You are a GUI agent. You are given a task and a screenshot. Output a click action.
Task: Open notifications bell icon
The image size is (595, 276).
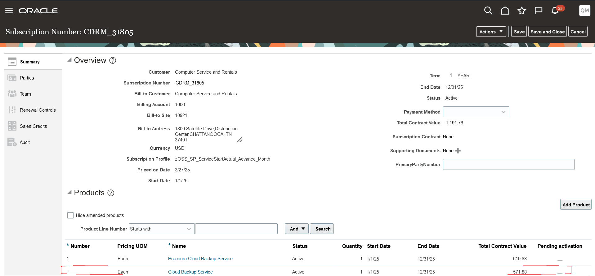(555, 11)
